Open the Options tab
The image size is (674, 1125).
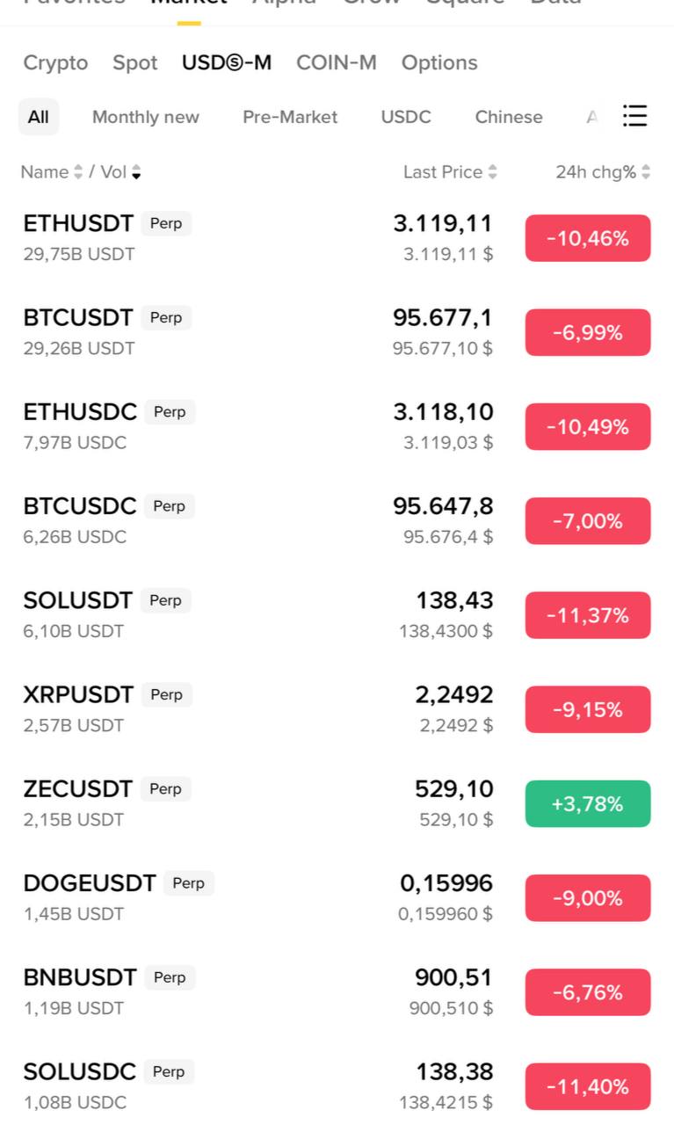[x=439, y=62]
